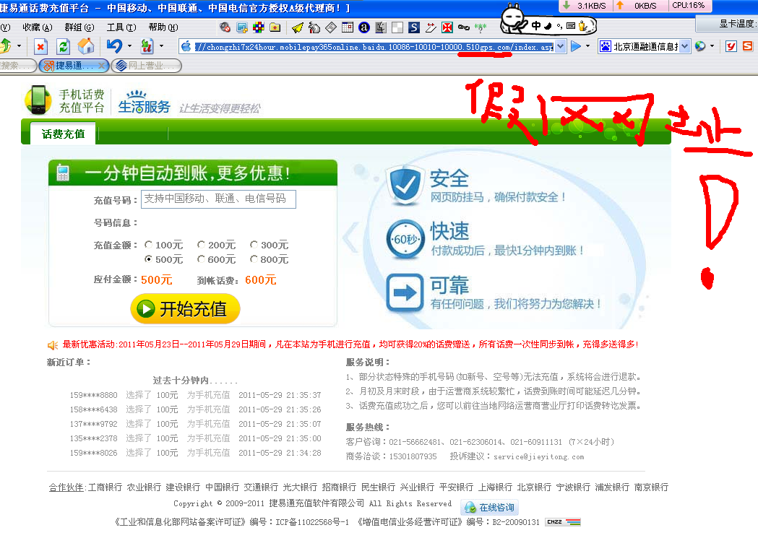
Task: Click the green up-arrow folder icon
Action: click(6, 46)
